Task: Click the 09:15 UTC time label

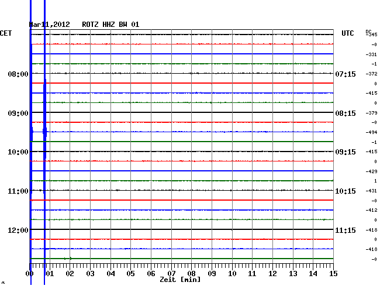Action: [346, 152]
